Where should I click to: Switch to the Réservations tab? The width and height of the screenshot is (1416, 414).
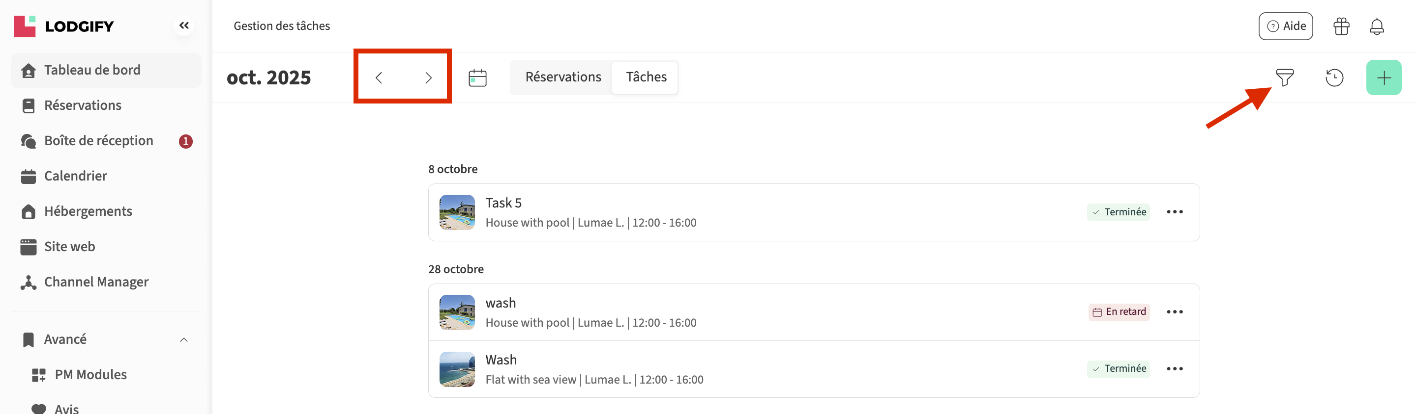point(563,77)
